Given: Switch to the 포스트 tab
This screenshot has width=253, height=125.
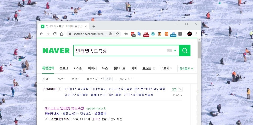Looking at the screenshot, I should click(x=147, y=68).
